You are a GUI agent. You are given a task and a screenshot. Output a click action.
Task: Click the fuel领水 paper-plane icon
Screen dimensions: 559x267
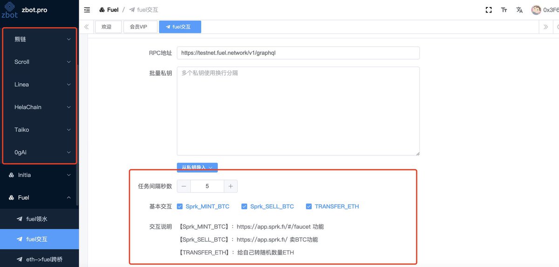point(19,219)
